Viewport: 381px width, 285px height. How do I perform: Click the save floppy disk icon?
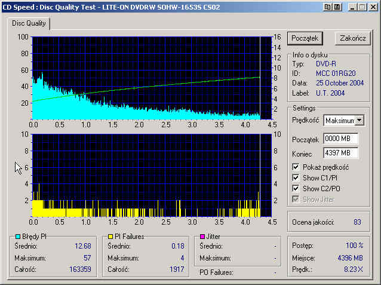tap(337, 7)
